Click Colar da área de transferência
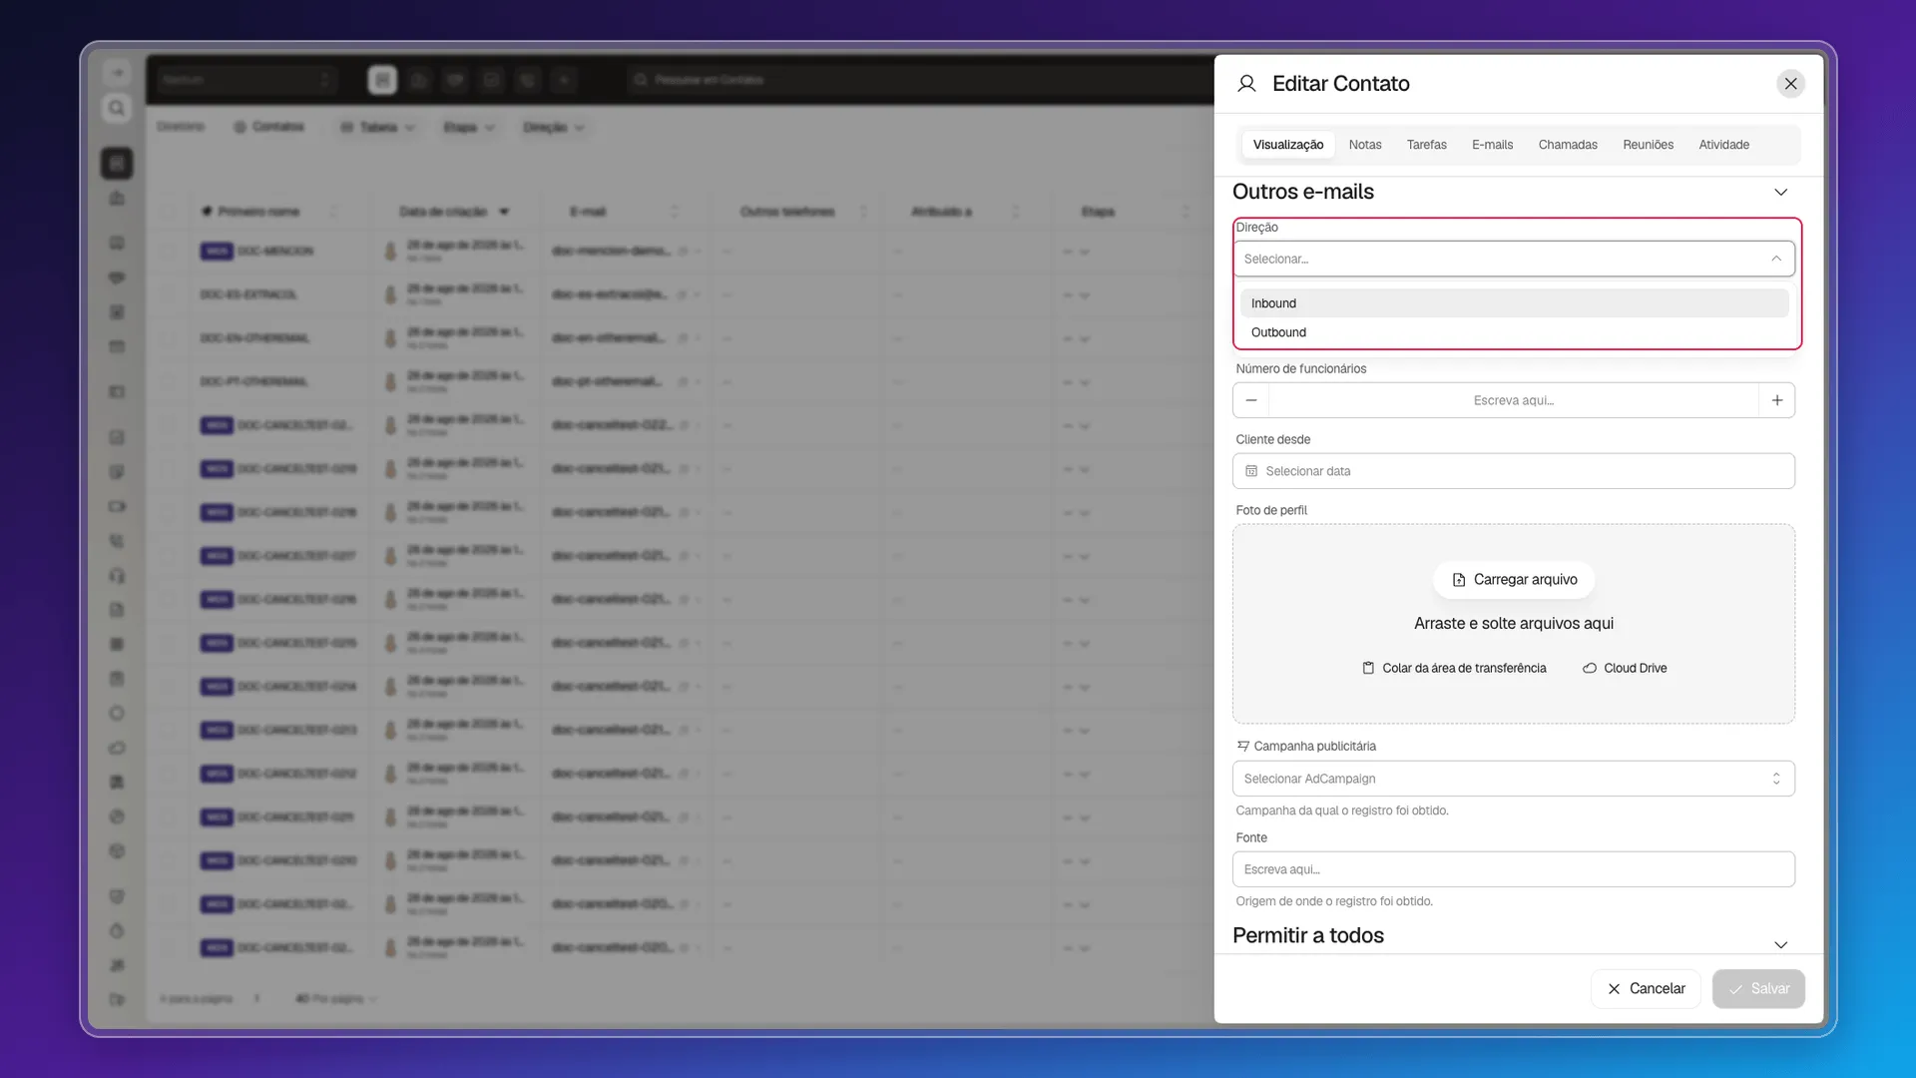This screenshot has width=1916, height=1078. click(1454, 669)
